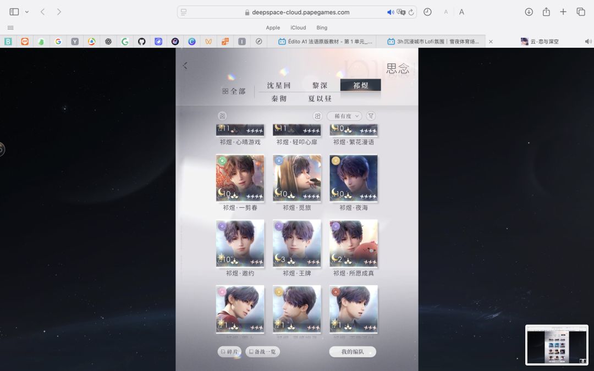Mute audio via the address bar speaker icon
594x371 pixels.
click(391, 12)
